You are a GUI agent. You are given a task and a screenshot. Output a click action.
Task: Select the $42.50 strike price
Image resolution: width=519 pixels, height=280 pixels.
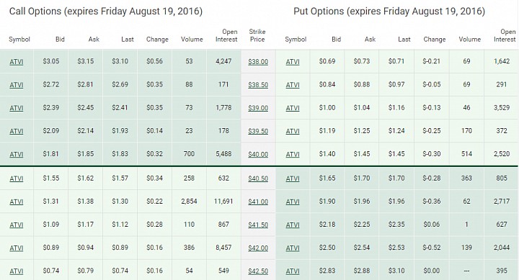258,271
